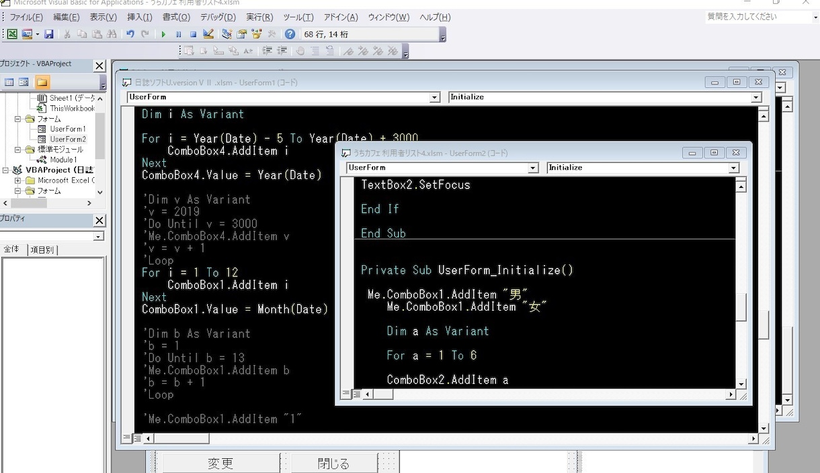Open VBA Help question mark icon
This screenshot has height=473, width=820.
coord(290,34)
